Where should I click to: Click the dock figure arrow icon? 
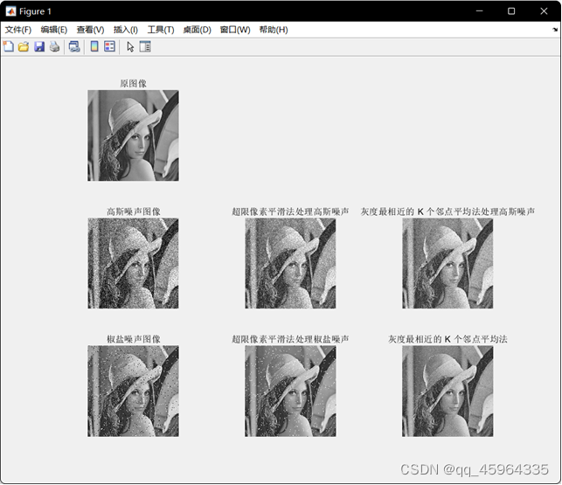[x=555, y=30]
